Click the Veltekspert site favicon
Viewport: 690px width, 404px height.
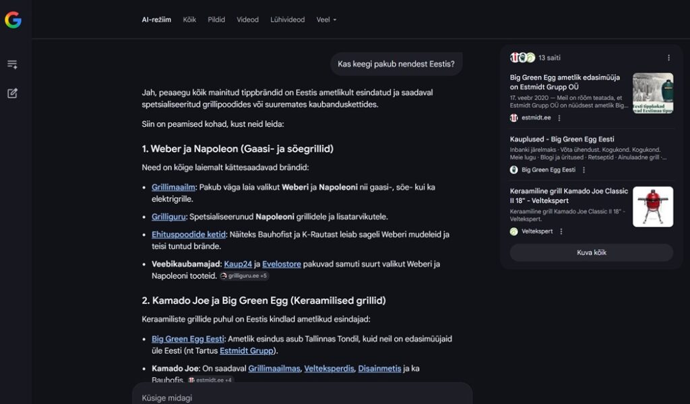(513, 231)
